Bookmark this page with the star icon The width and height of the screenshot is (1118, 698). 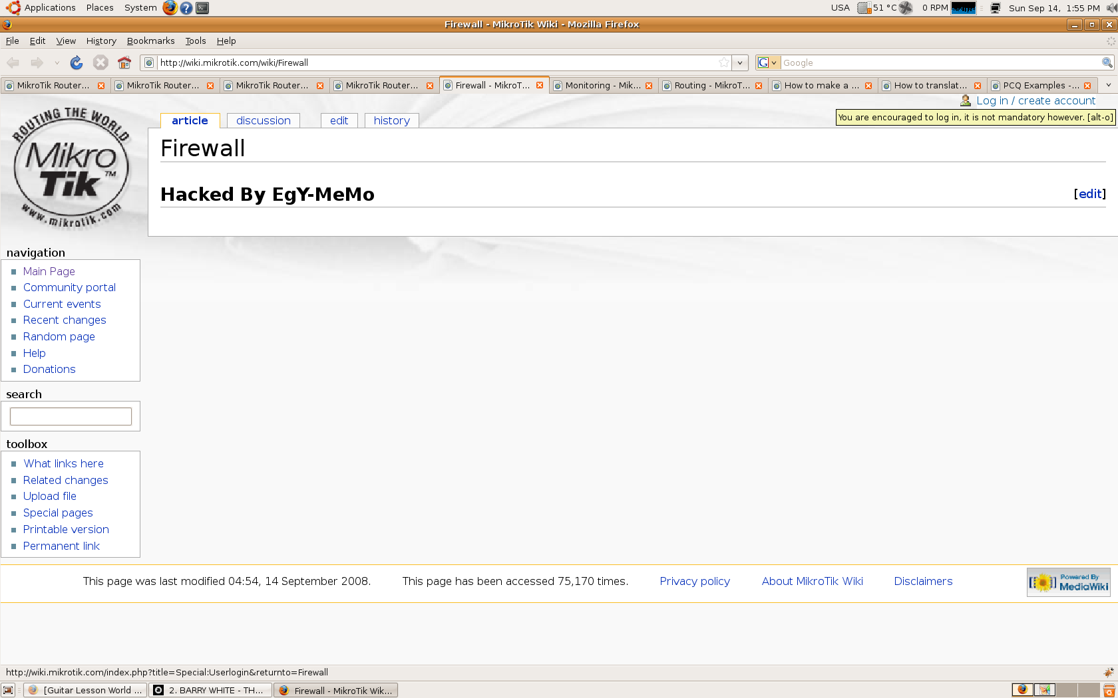[x=724, y=62]
